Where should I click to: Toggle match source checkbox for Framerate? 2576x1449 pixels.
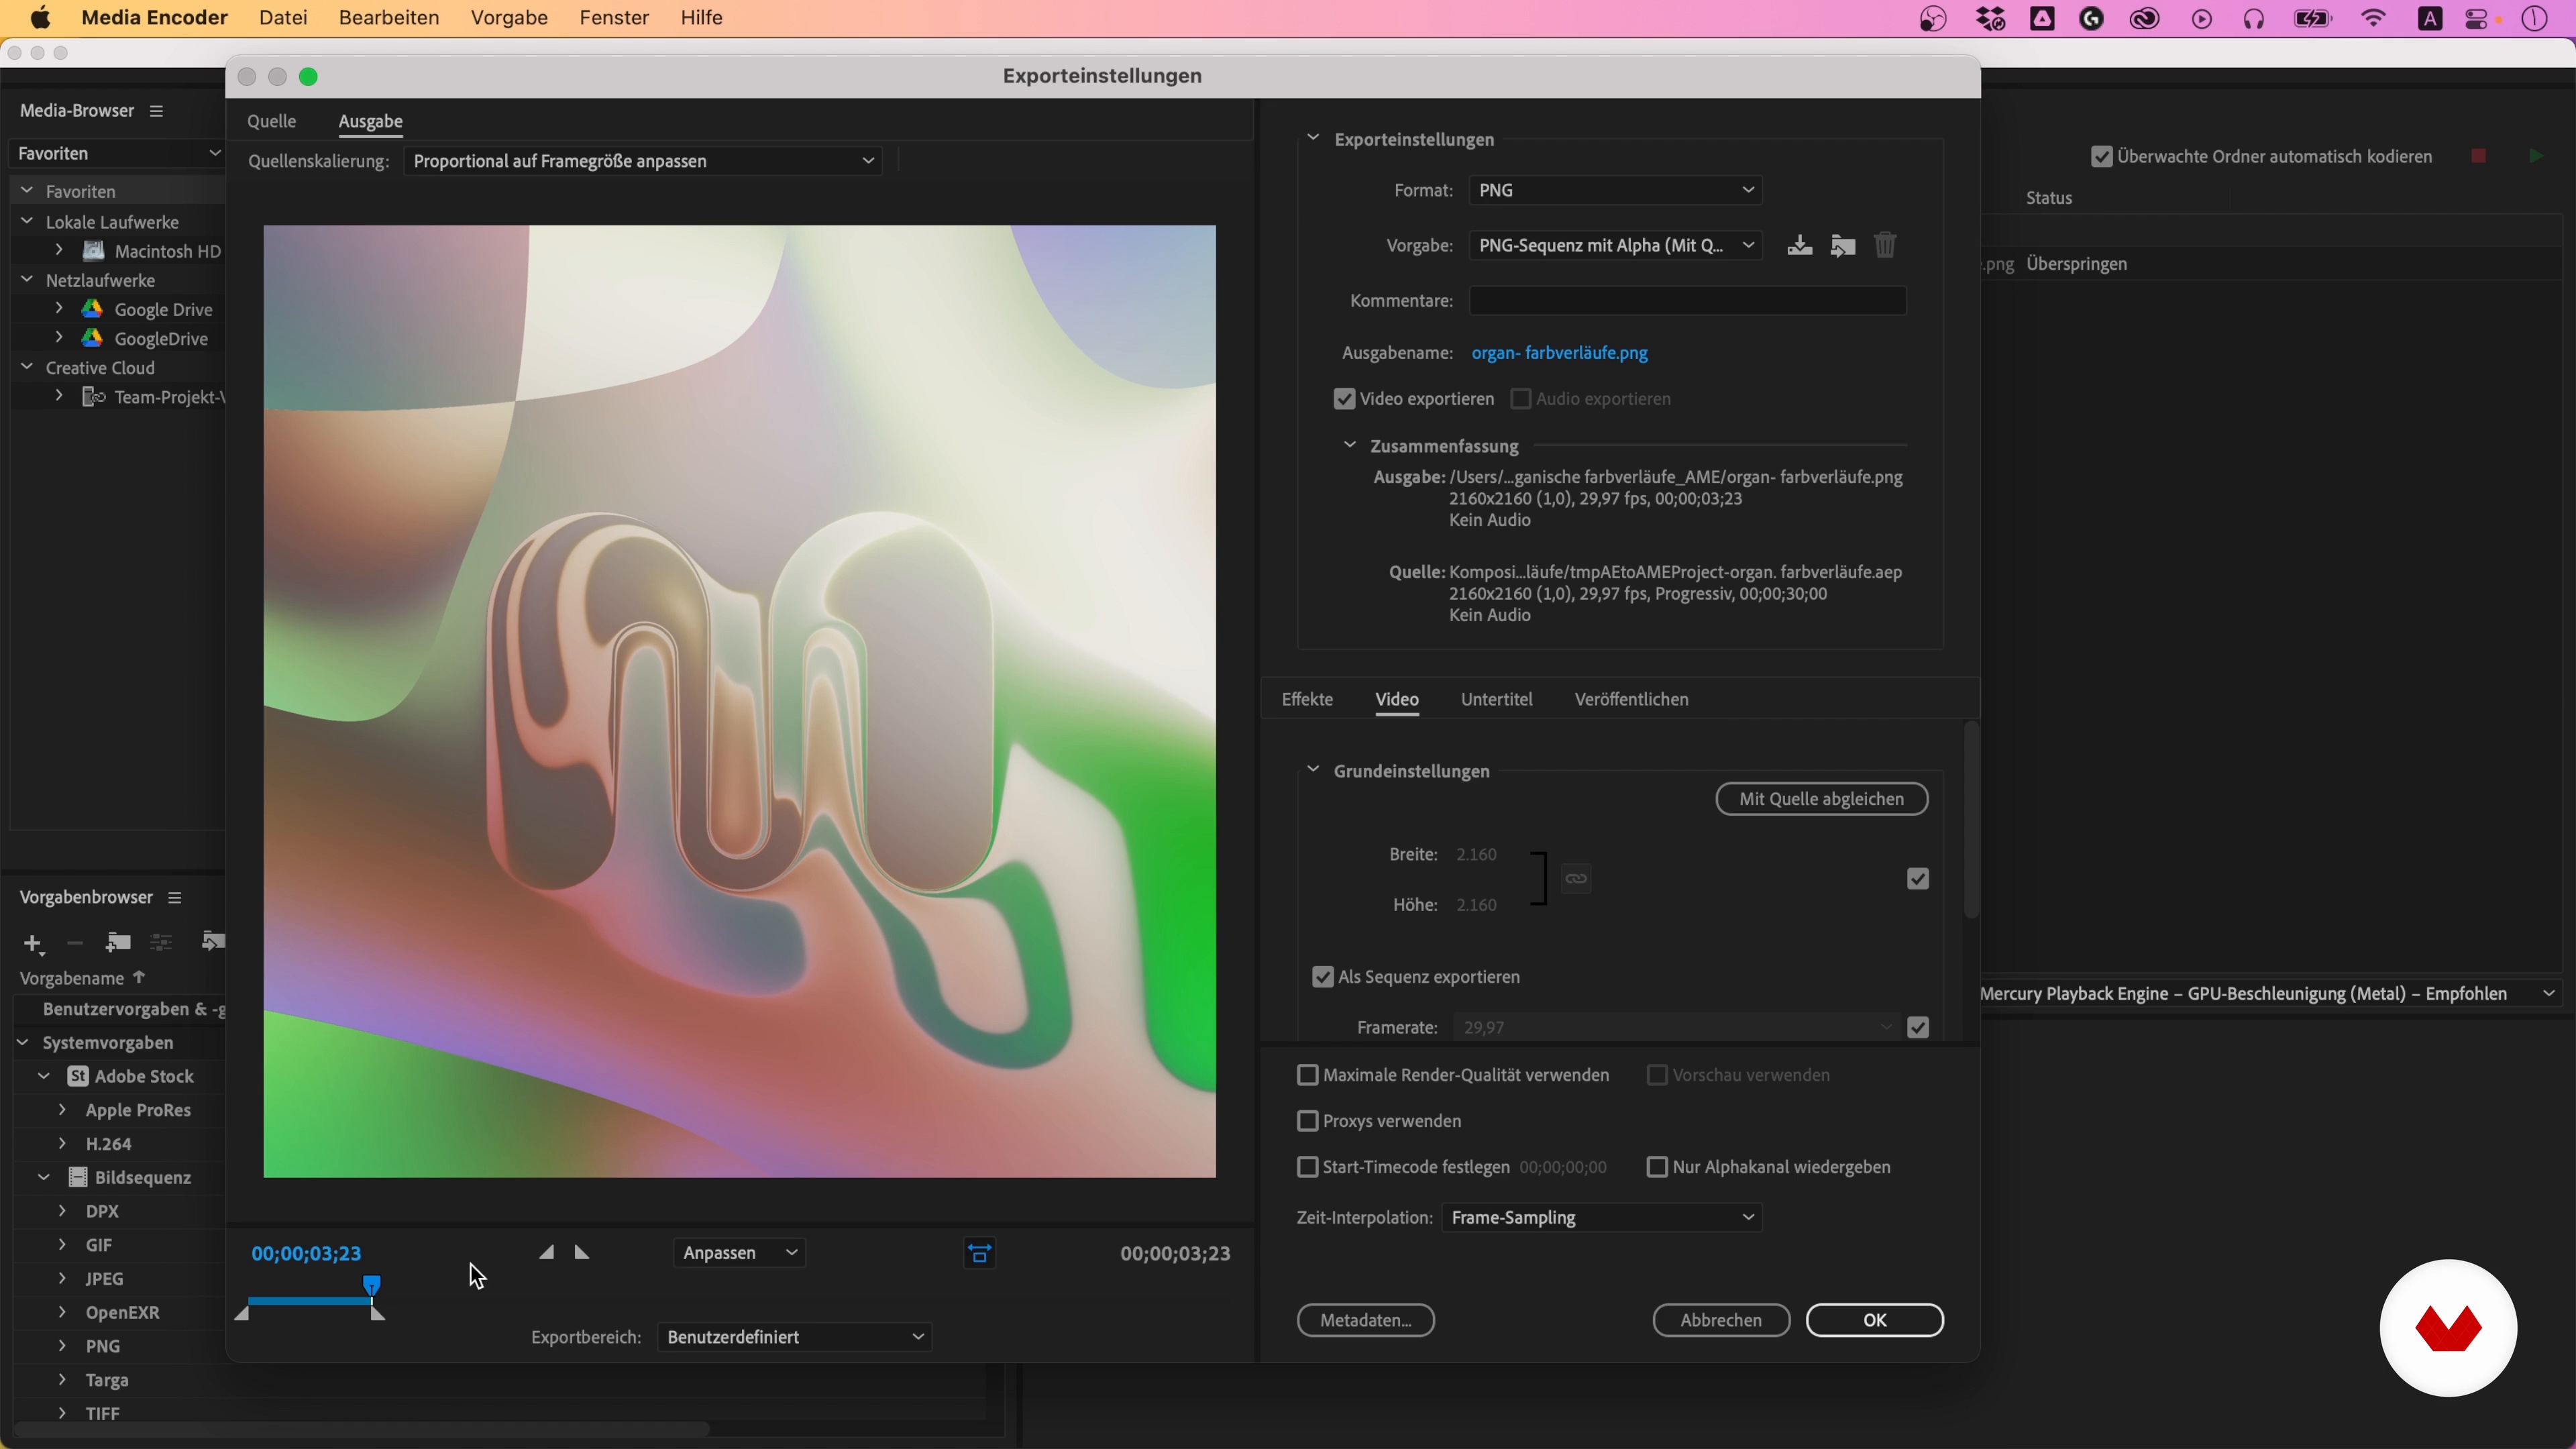(1917, 1027)
